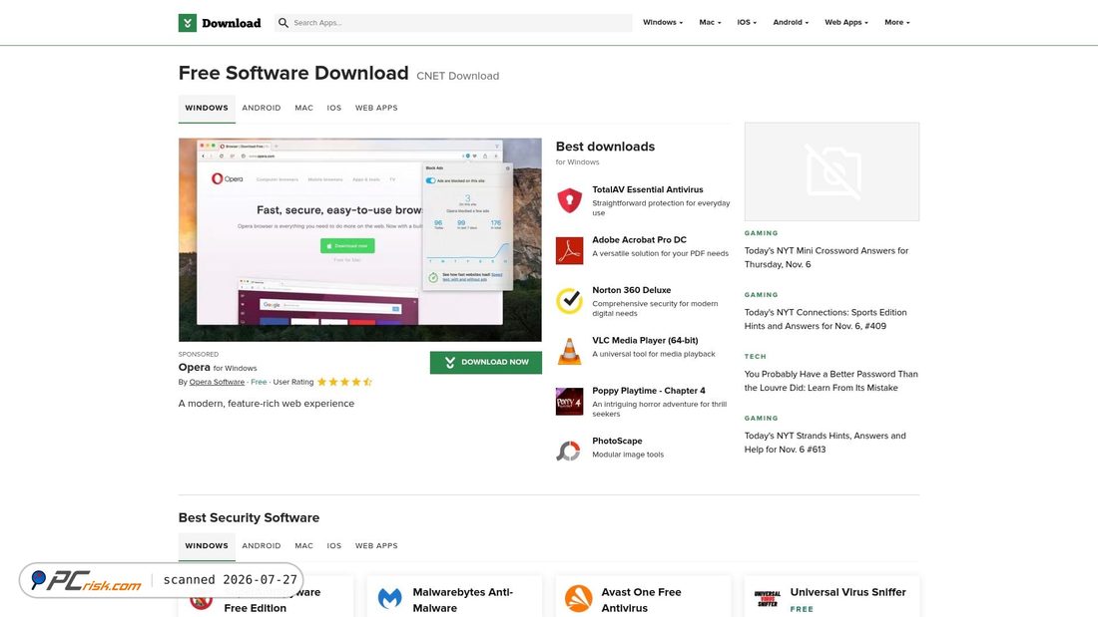The height and width of the screenshot is (617, 1098).
Task: Read NYT Strands Hints article
Action: point(824,443)
